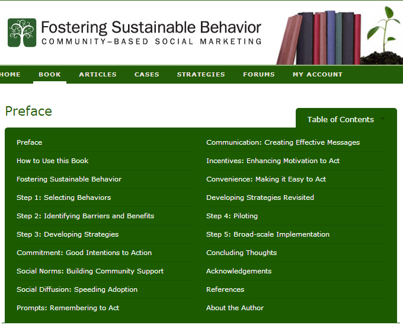Open Social Norms: Building Community Support
403x328 pixels.
[x=90, y=271]
